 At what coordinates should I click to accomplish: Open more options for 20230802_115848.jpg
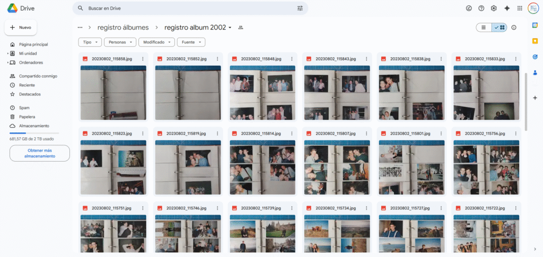(292, 59)
